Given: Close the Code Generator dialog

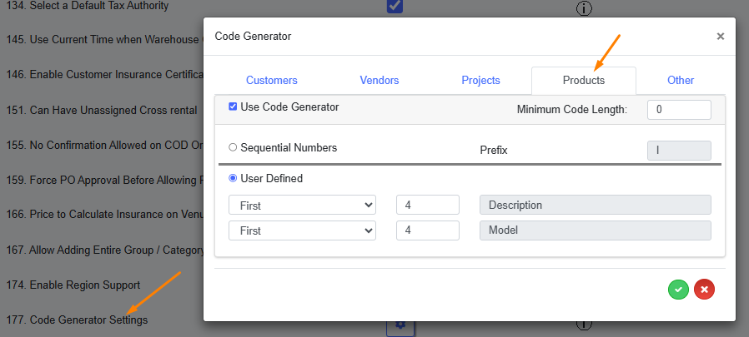Looking at the screenshot, I should click(720, 37).
